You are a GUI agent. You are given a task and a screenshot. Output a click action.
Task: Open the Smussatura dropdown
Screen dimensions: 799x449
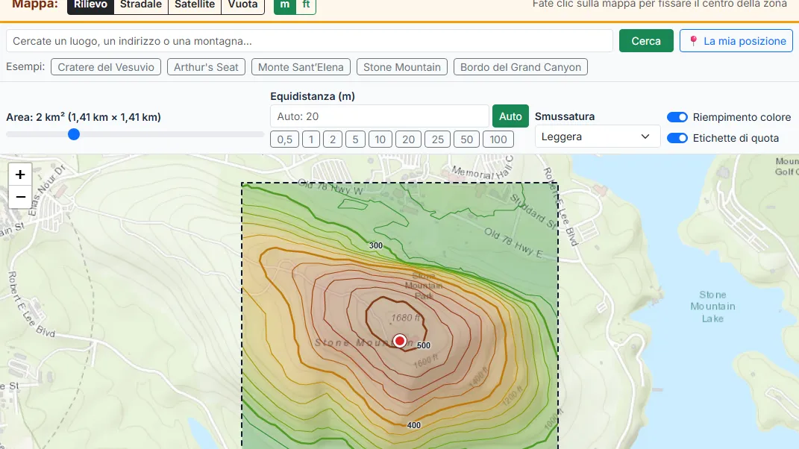coord(595,136)
